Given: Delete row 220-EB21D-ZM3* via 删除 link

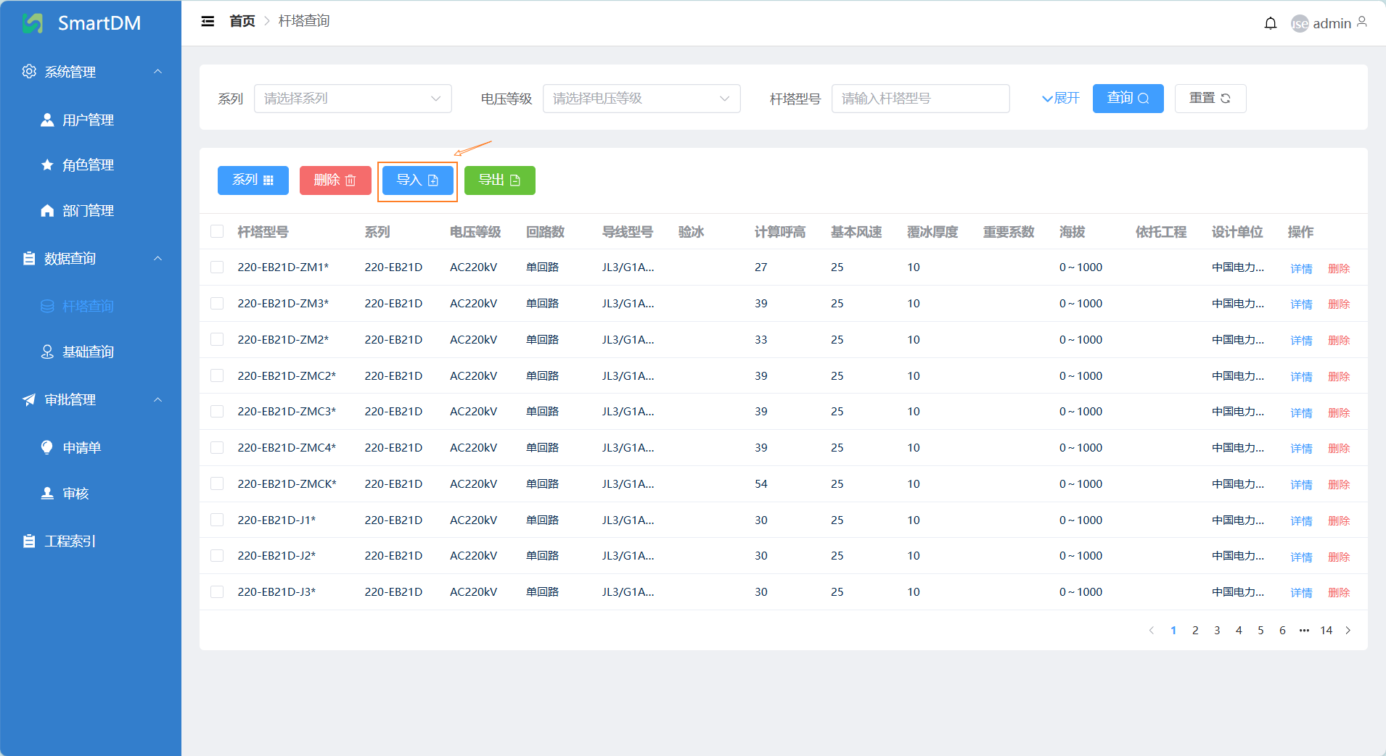Looking at the screenshot, I should coord(1339,304).
